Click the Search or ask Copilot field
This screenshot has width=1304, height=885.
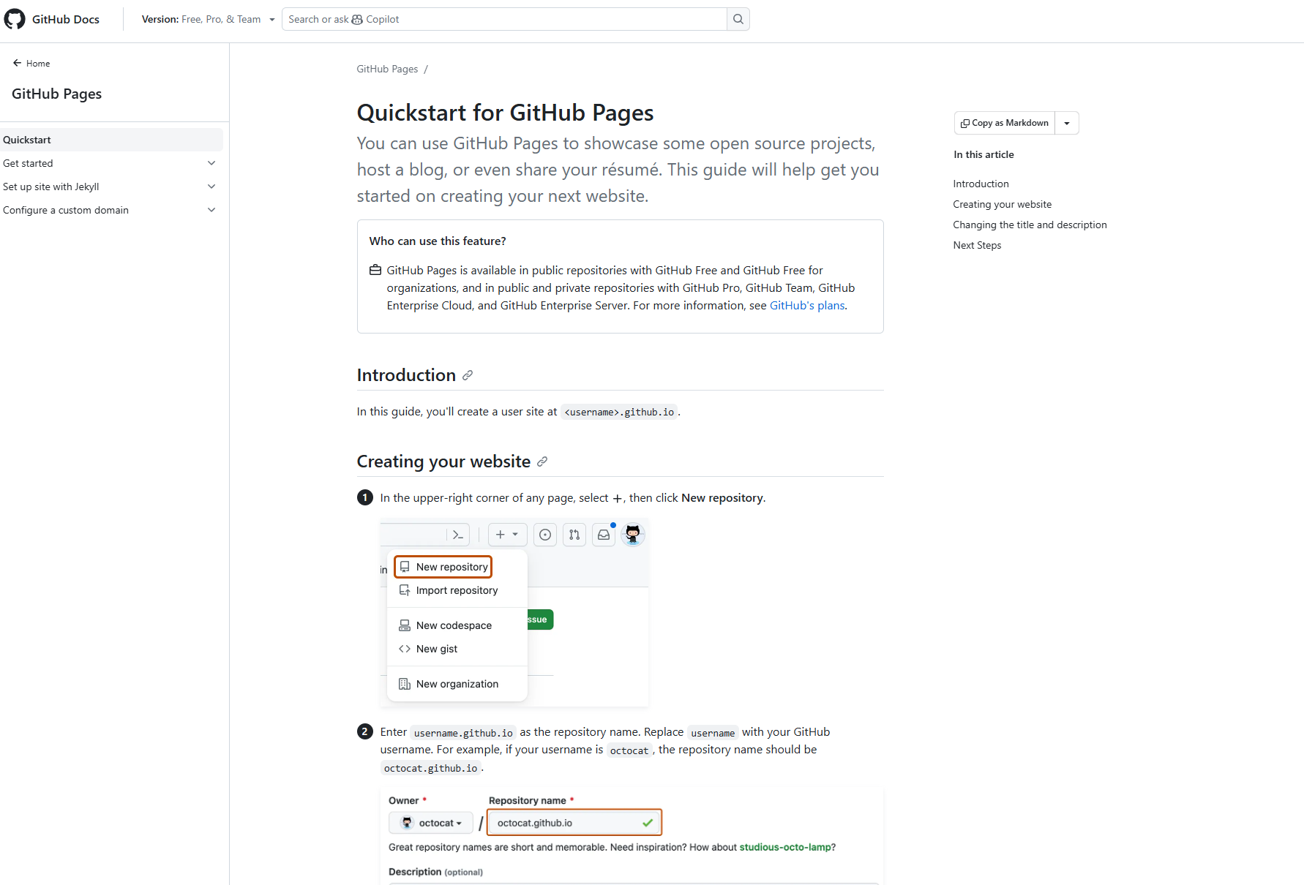505,19
